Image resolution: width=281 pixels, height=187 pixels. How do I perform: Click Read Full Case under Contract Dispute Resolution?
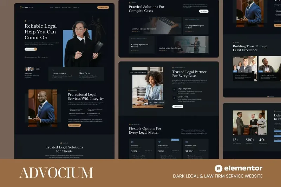pos(136,31)
